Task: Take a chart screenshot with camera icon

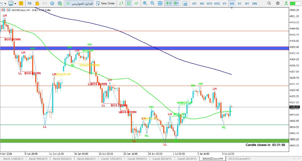Action: click(185, 3)
